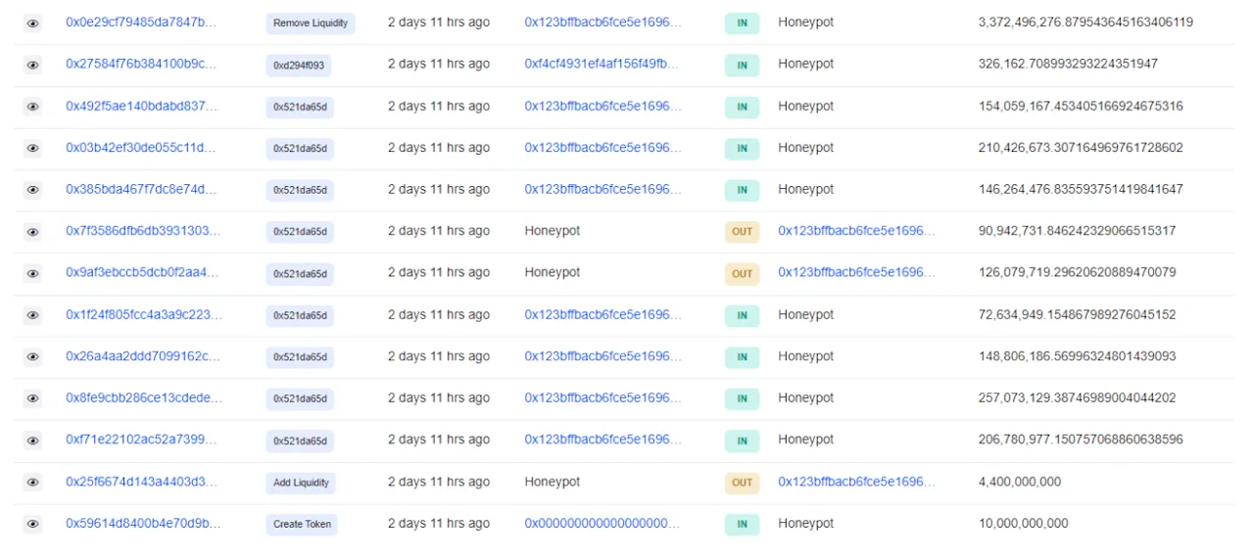Open the eye icon for 0x9af3ebccb5dcb0f2aa4

click(x=32, y=274)
